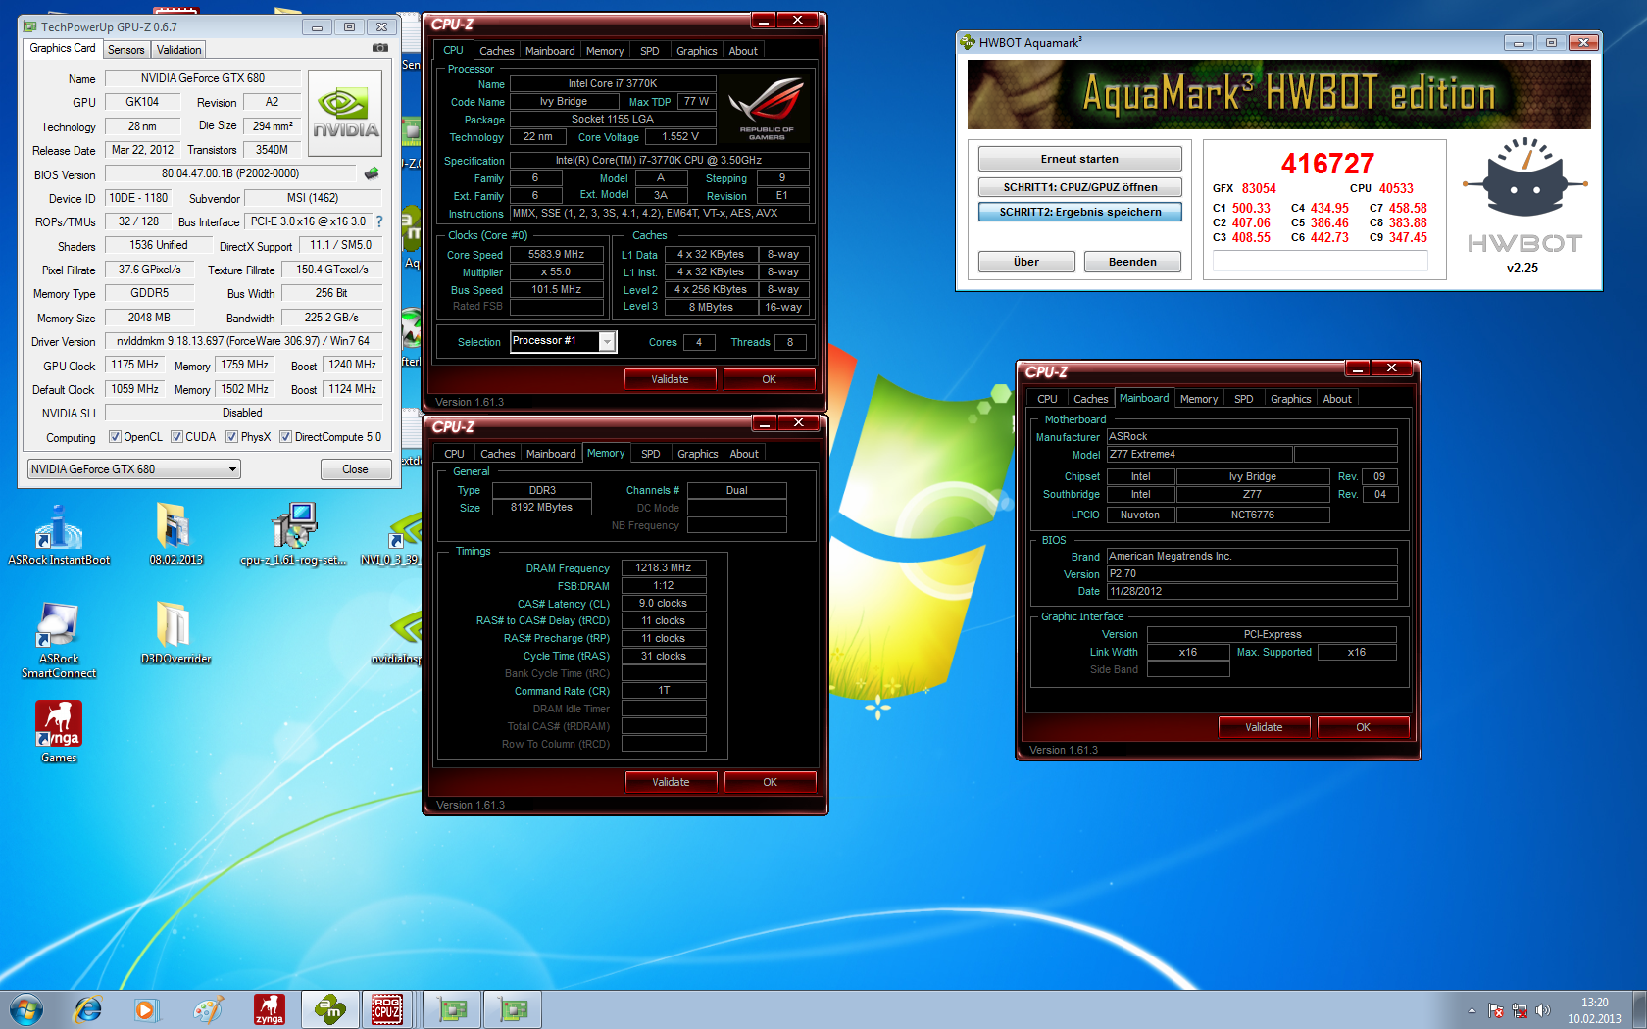Click the Beenden button in Aquamark
The width and height of the screenshot is (1647, 1029).
(x=1132, y=262)
